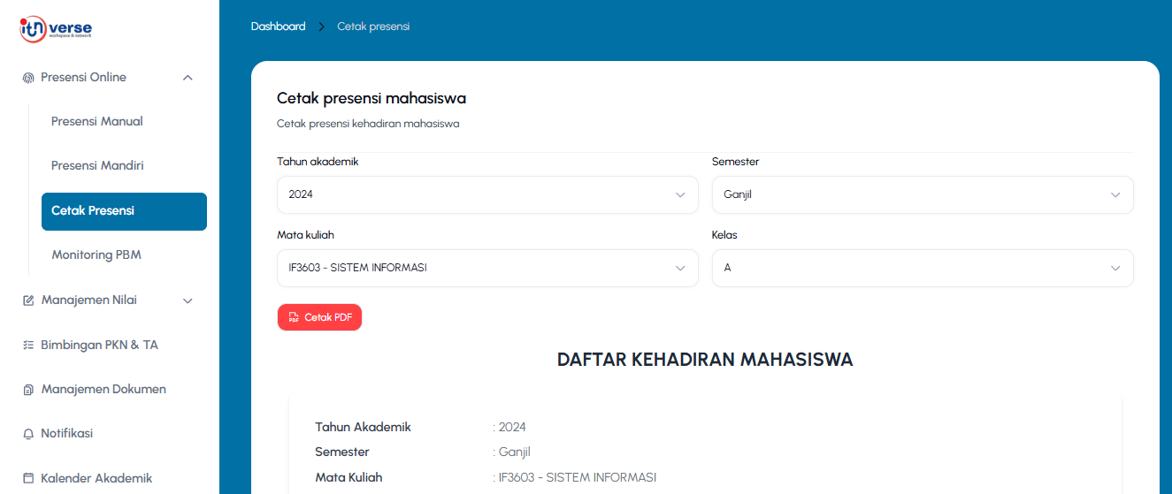Open Presensi Mandiri in the sidebar

click(97, 165)
